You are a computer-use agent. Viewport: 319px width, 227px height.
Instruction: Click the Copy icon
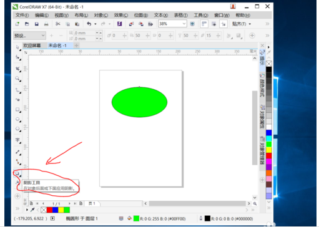[67, 24]
